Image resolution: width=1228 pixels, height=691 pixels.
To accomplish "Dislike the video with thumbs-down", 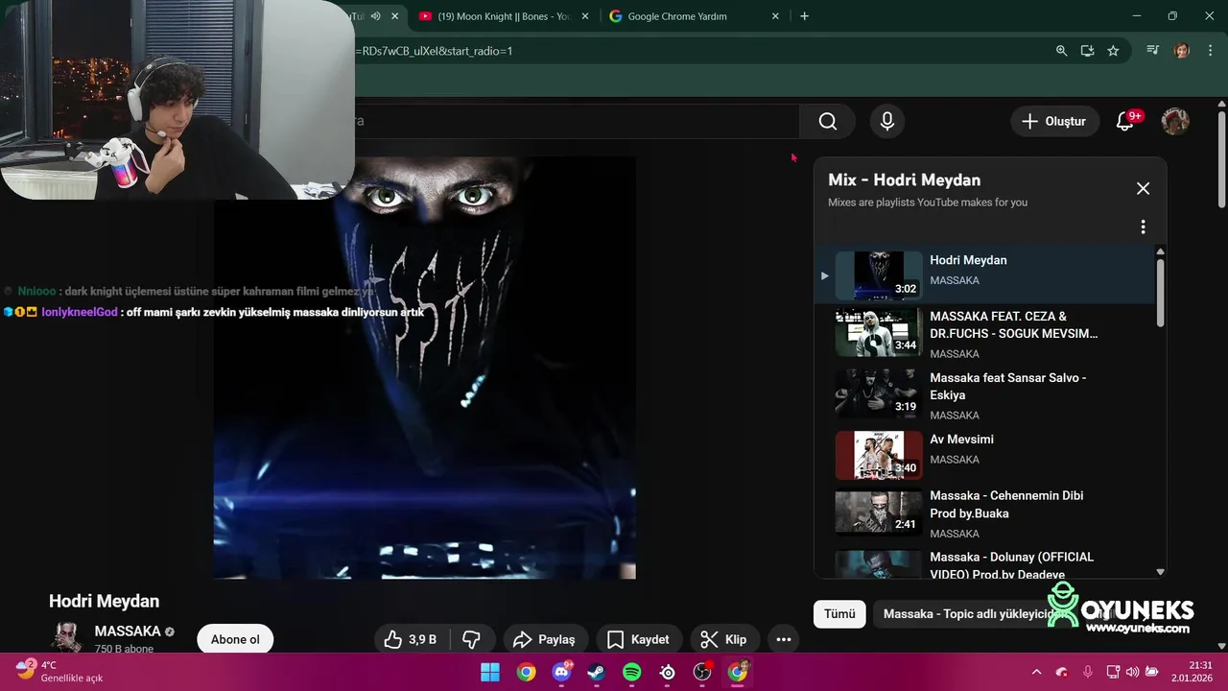I will point(471,639).
